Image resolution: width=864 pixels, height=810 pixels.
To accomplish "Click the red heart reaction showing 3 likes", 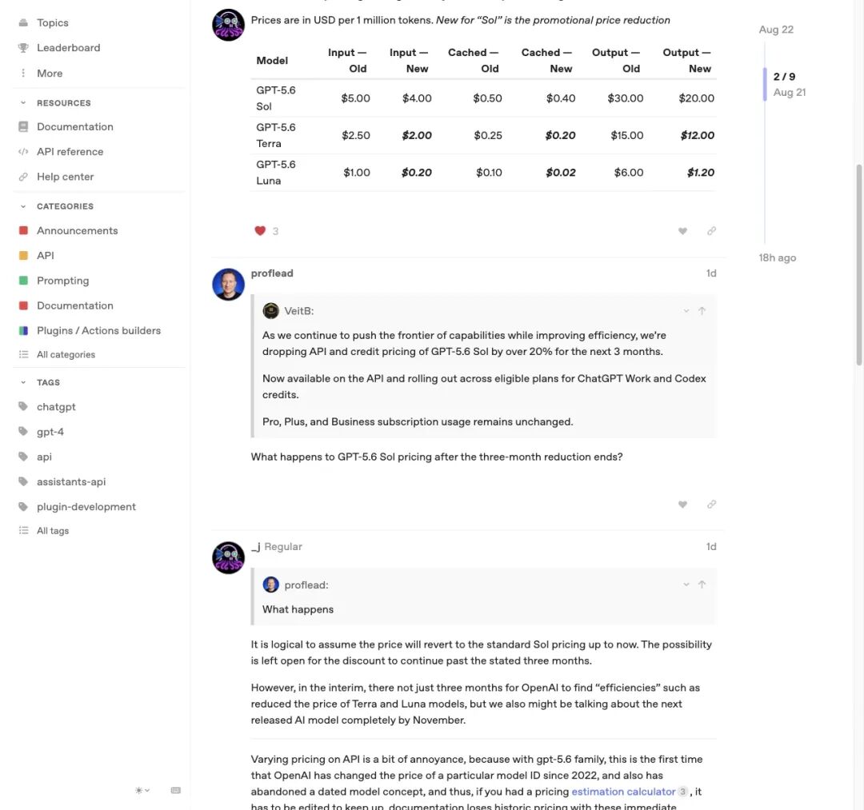I will point(260,231).
